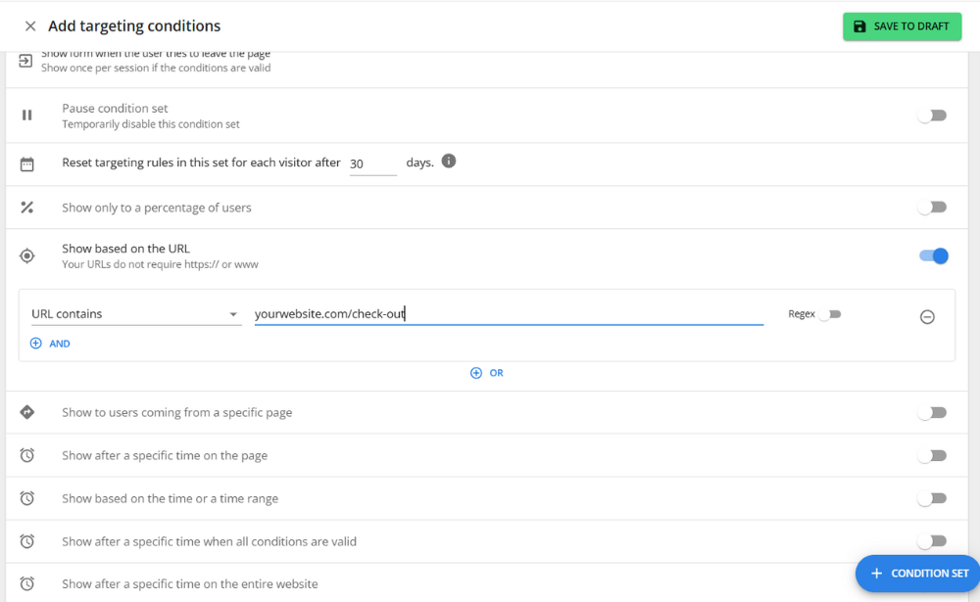
Task: Click the percentage icon for percentage of users
Action: 27,207
